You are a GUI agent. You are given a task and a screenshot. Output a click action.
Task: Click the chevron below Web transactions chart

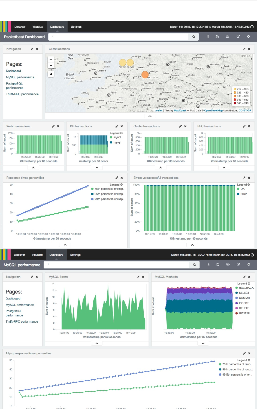33,168
